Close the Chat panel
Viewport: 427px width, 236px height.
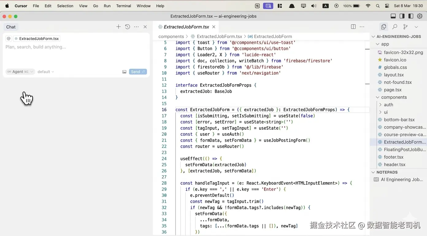[145, 27]
